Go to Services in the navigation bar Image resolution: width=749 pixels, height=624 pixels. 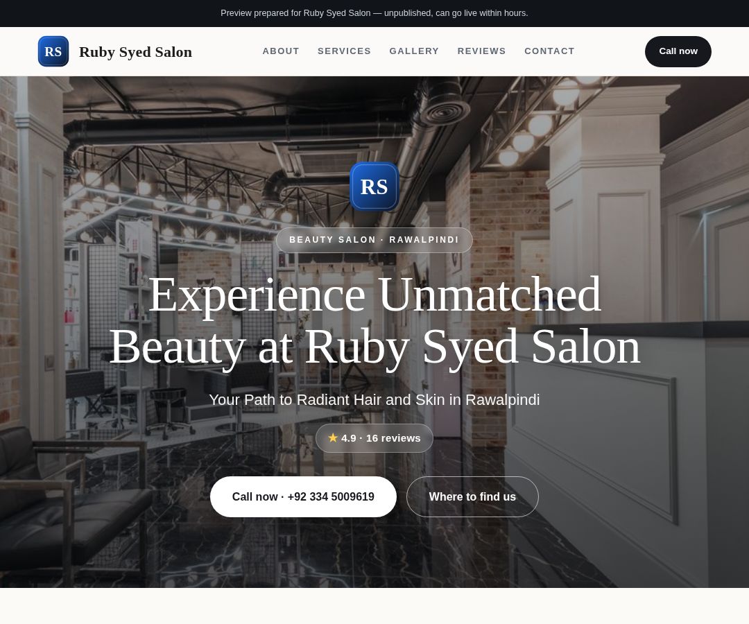click(344, 51)
